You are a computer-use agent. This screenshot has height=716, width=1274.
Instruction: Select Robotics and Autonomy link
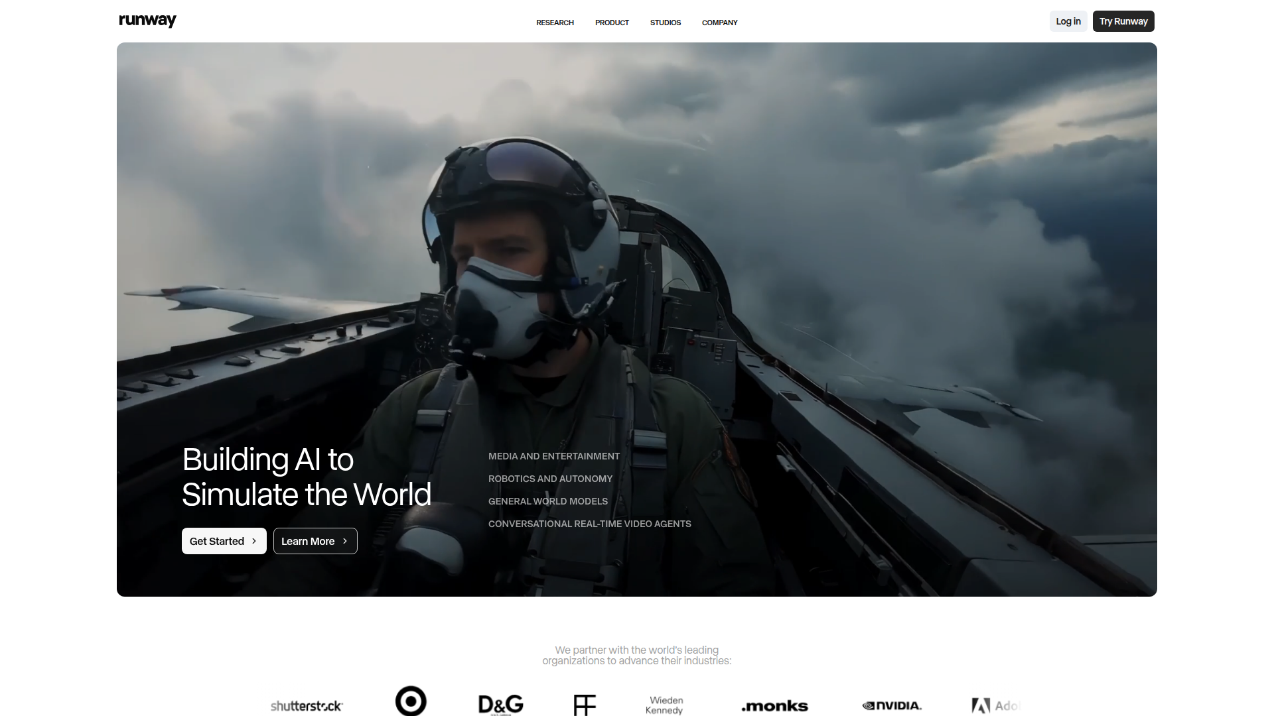(x=550, y=479)
